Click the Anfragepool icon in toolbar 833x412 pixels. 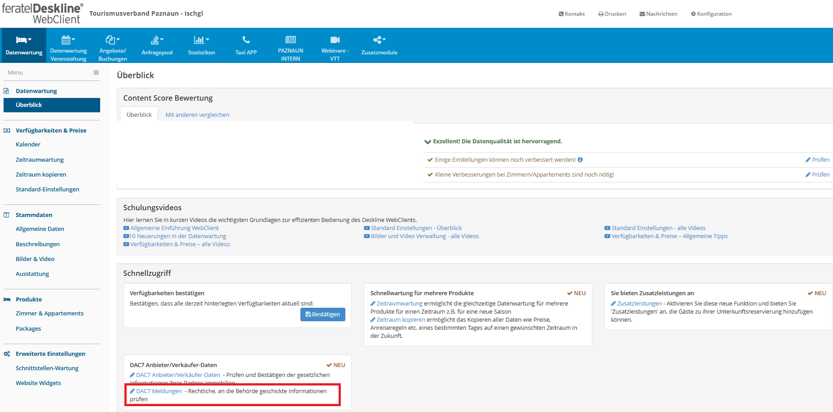157,40
